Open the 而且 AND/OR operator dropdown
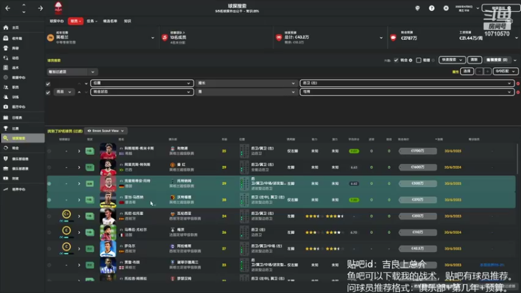This screenshot has width=521, height=293. coord(64,92)
